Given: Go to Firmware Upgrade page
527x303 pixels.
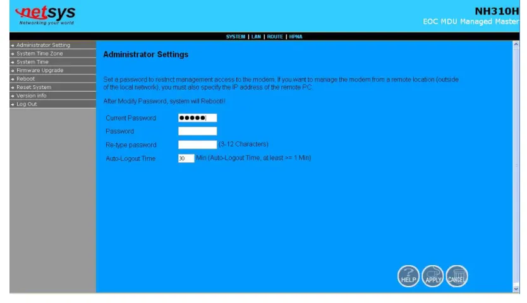Looking at the screenshot, I should coord(53,70).
